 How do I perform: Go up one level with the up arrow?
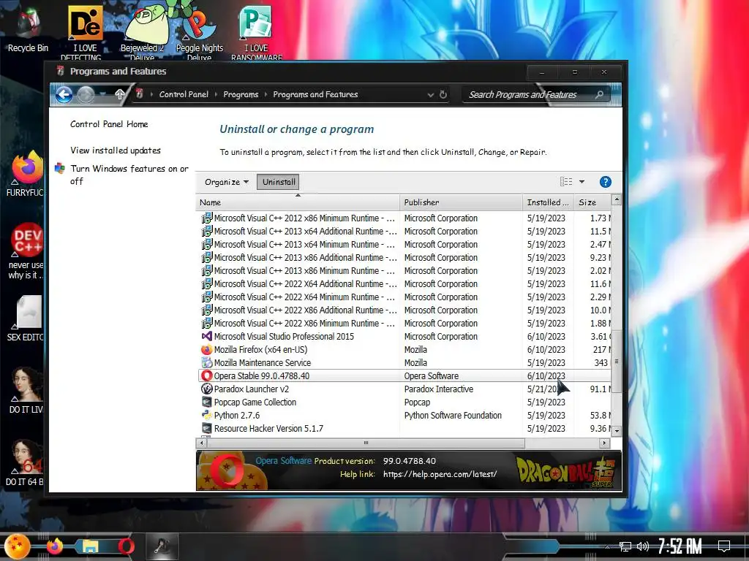click(x=120, y=94)
